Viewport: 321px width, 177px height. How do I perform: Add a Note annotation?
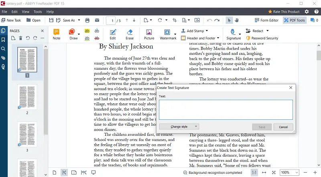coord(57,34)
